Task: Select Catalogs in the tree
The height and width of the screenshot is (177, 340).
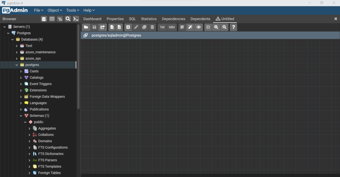Action: 37,77
